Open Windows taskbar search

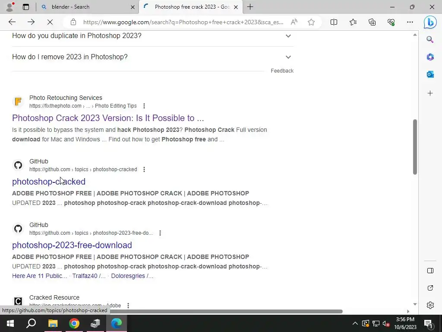(31, 323)
